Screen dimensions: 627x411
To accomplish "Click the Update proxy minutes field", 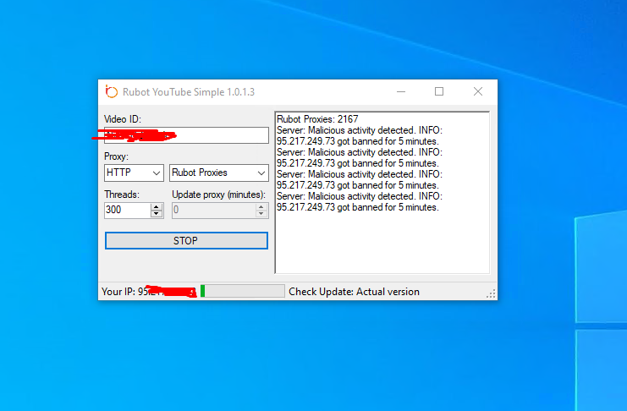I will [x=213, y=211].
